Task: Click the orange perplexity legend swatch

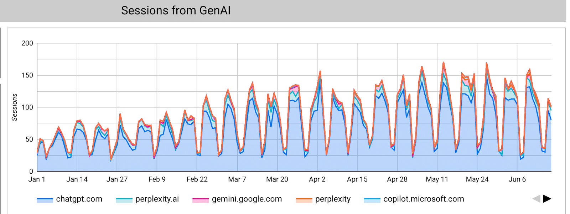Action: [x=304, y=200]
